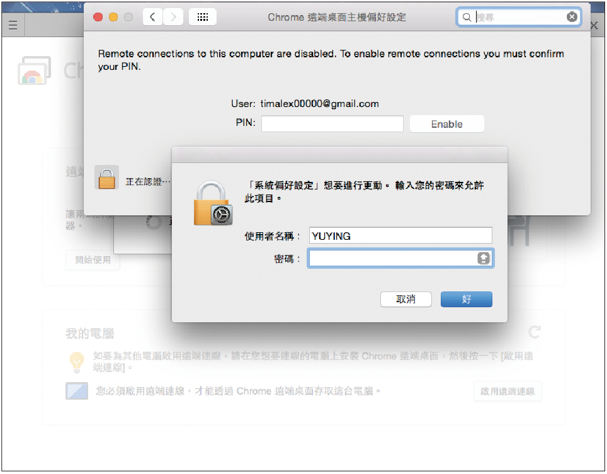607x474 pixels.
Task: Click the refresh icon beside 我的電腦
Action: pyautogui.click(x=535, y=332)
